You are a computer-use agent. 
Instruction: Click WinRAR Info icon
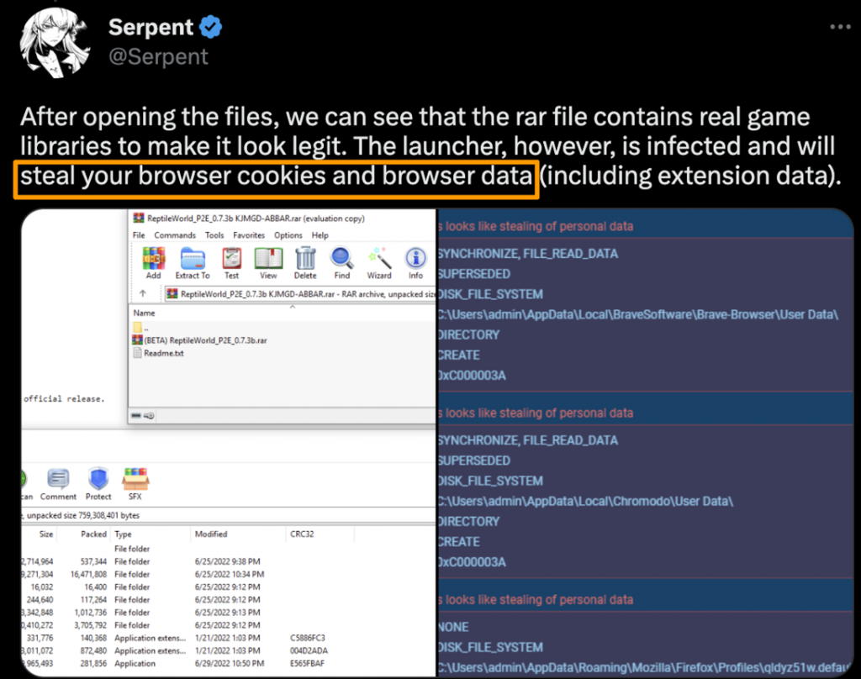pyautogui.click(x=415, y=263)
